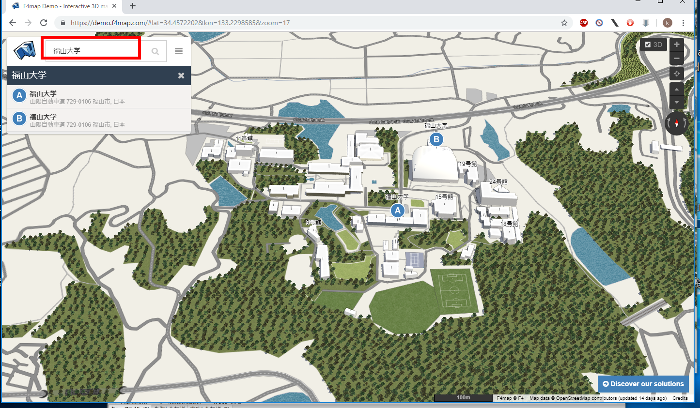Viewport: 700px width, 408px height.
Task: Click map marker B
Action: (x=436, y=139)
